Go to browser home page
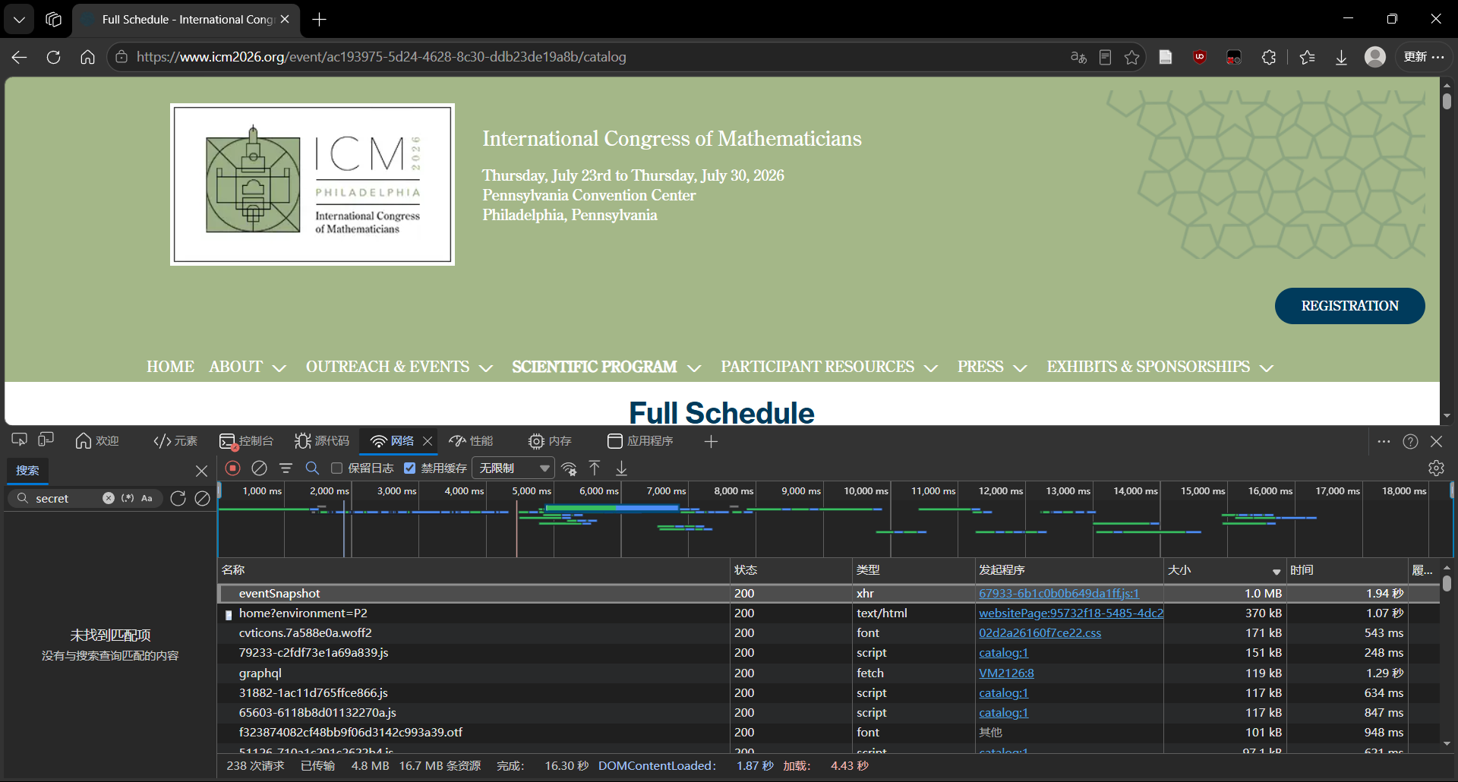This screenshot has height=782, width=1458. point(88,57)
